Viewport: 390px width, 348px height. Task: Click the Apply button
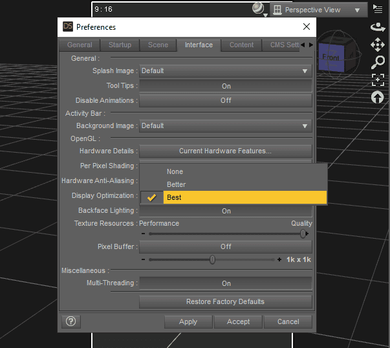click(x=188, y=321)
